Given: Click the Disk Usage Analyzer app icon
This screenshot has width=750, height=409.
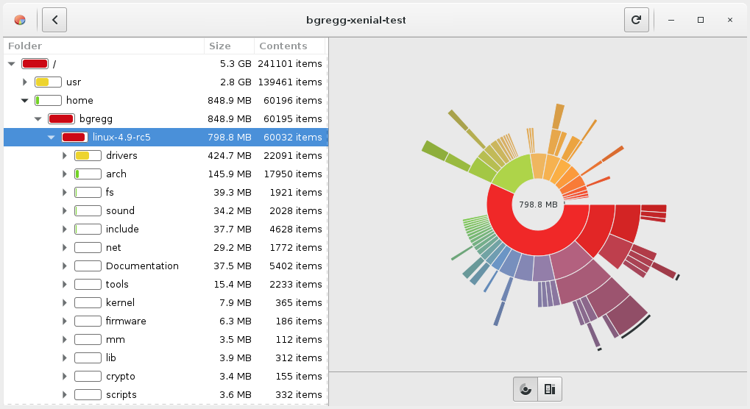Looking at the screenshot, I should (x=20, y=20).
